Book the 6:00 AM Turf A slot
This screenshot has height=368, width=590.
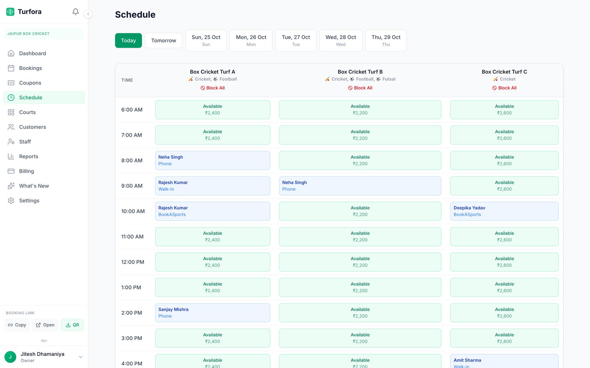click(x=212, y=110)
